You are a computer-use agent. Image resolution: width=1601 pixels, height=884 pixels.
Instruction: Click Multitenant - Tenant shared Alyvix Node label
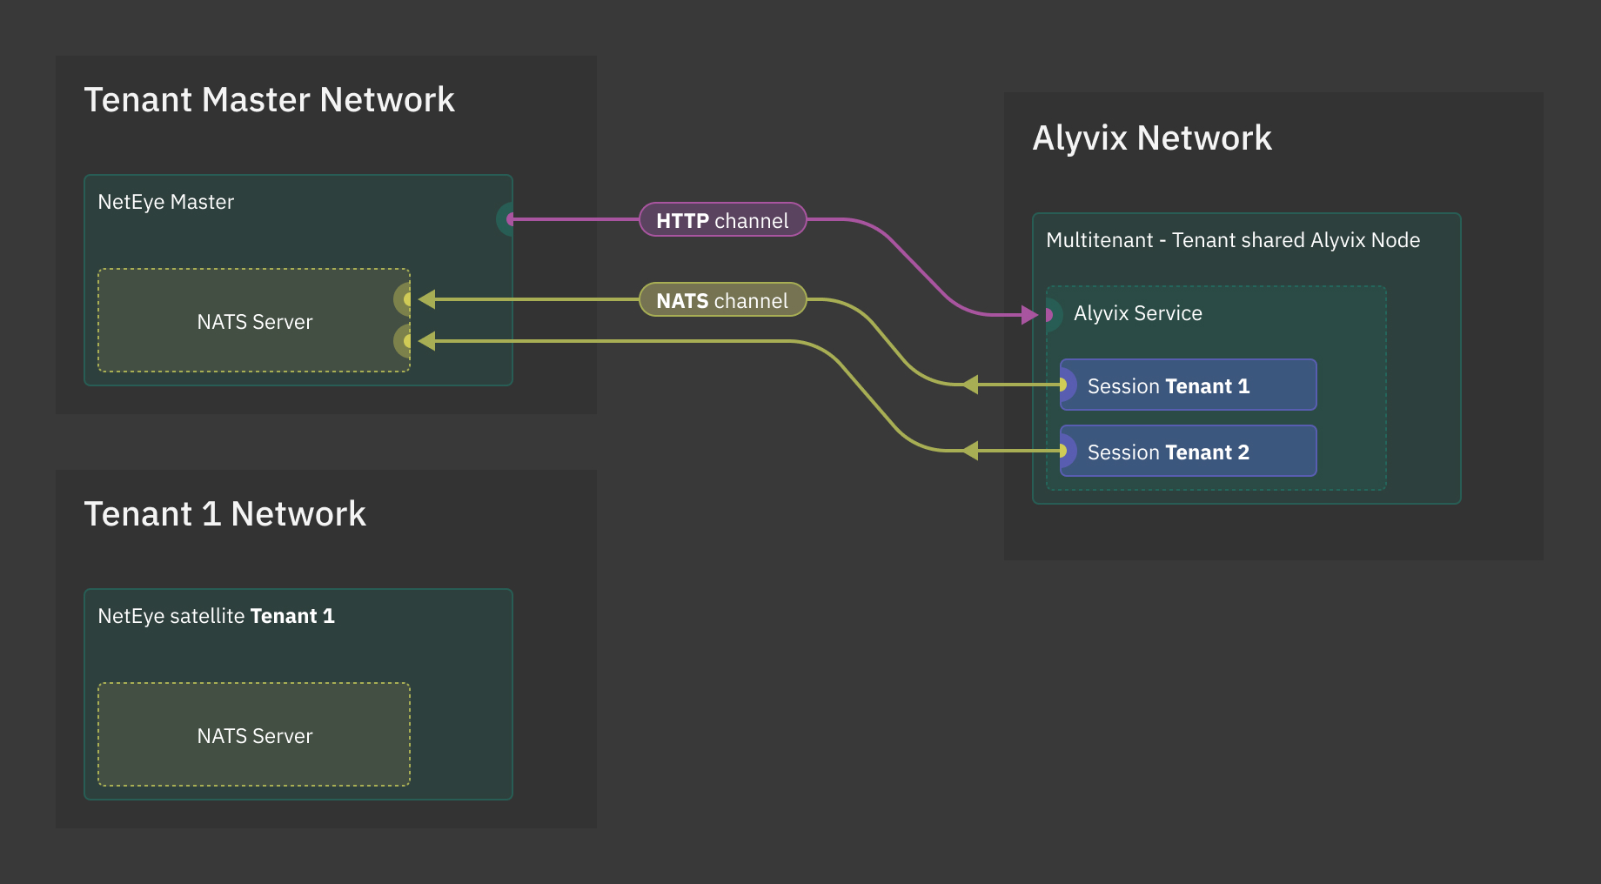coord(1233,240)
